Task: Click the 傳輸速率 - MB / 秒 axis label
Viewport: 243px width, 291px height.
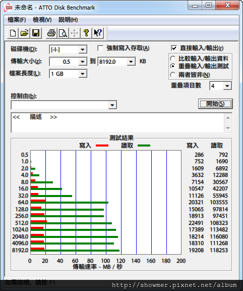Action: tap(98, 267)
